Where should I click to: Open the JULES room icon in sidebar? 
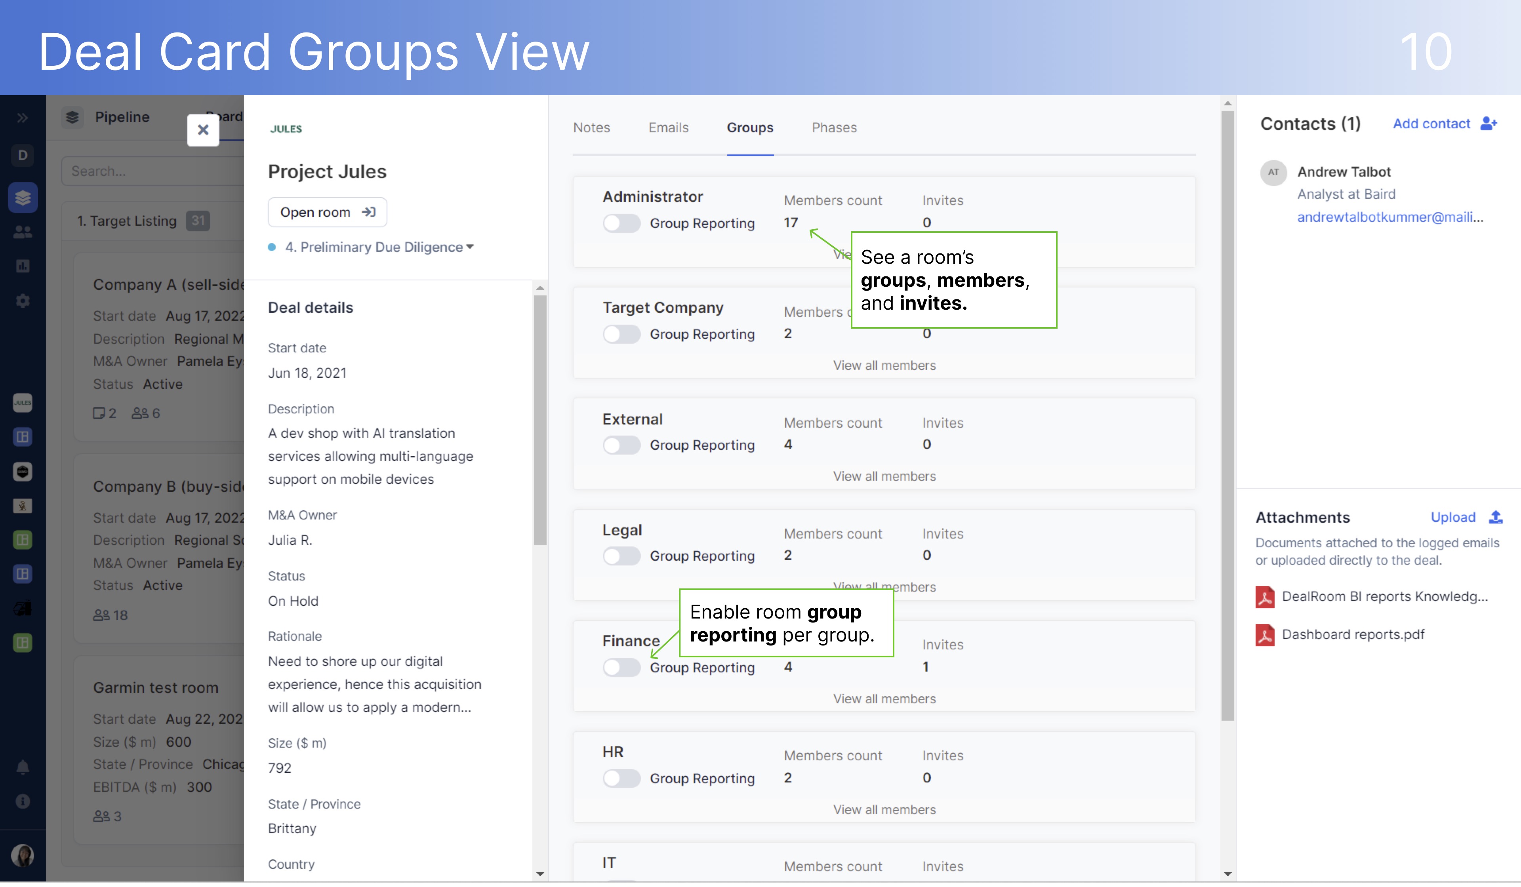point(22,403)
